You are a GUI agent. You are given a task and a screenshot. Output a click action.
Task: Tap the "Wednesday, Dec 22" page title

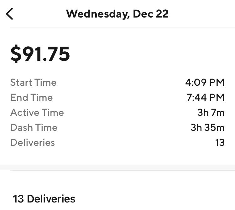(x=117, y=14)
